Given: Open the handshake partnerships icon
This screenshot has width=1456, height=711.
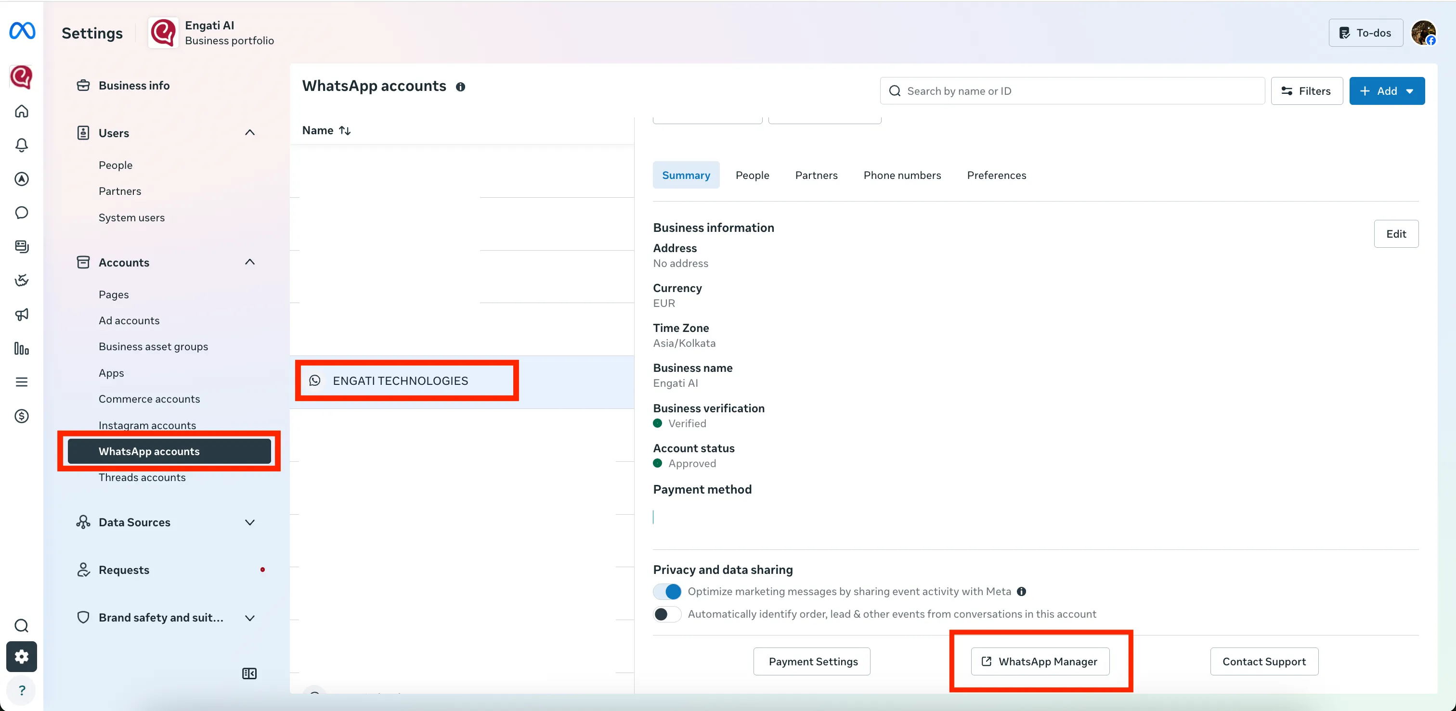Looking at the screenshot, I should (22, 280).
